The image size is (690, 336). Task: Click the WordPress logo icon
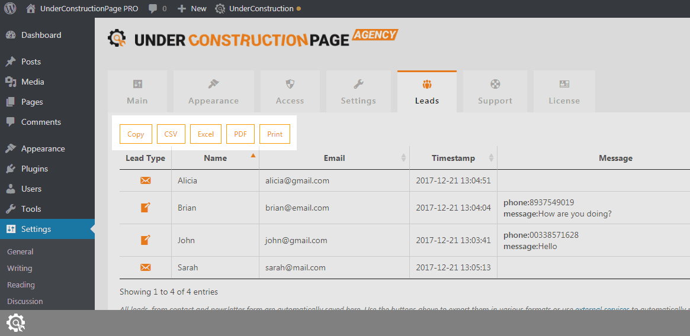coord(10,9)
